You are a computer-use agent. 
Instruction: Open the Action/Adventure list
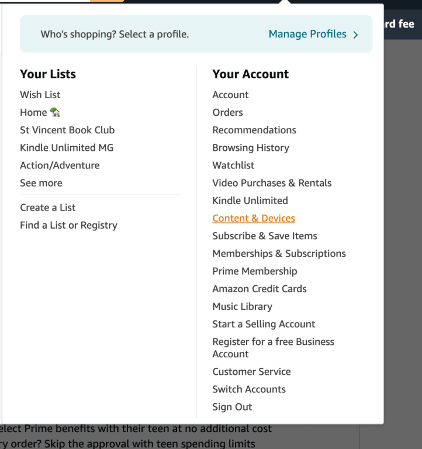pos(60,165)
